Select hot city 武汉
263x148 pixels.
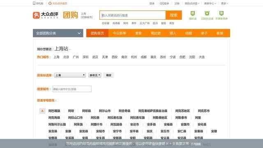pos(95,57)
